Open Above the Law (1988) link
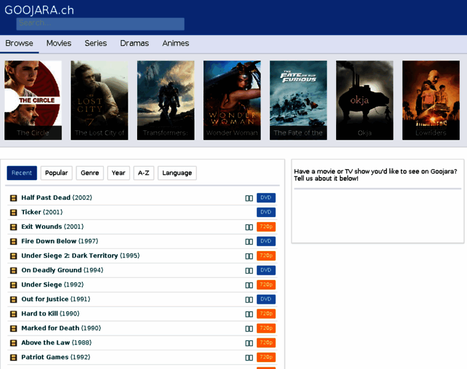This screenshot has width=467, height=369. coord(57,343)
